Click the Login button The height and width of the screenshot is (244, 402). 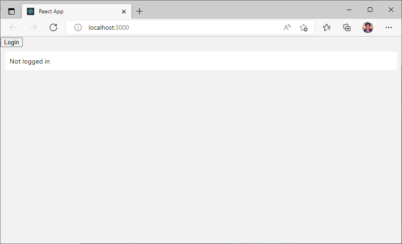[11, 42]
